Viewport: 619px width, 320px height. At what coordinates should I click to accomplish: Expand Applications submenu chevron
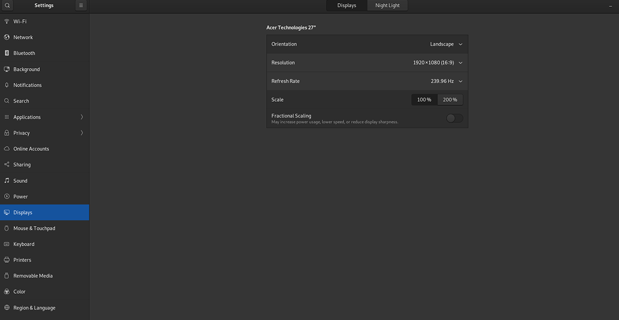pos(82,117)
